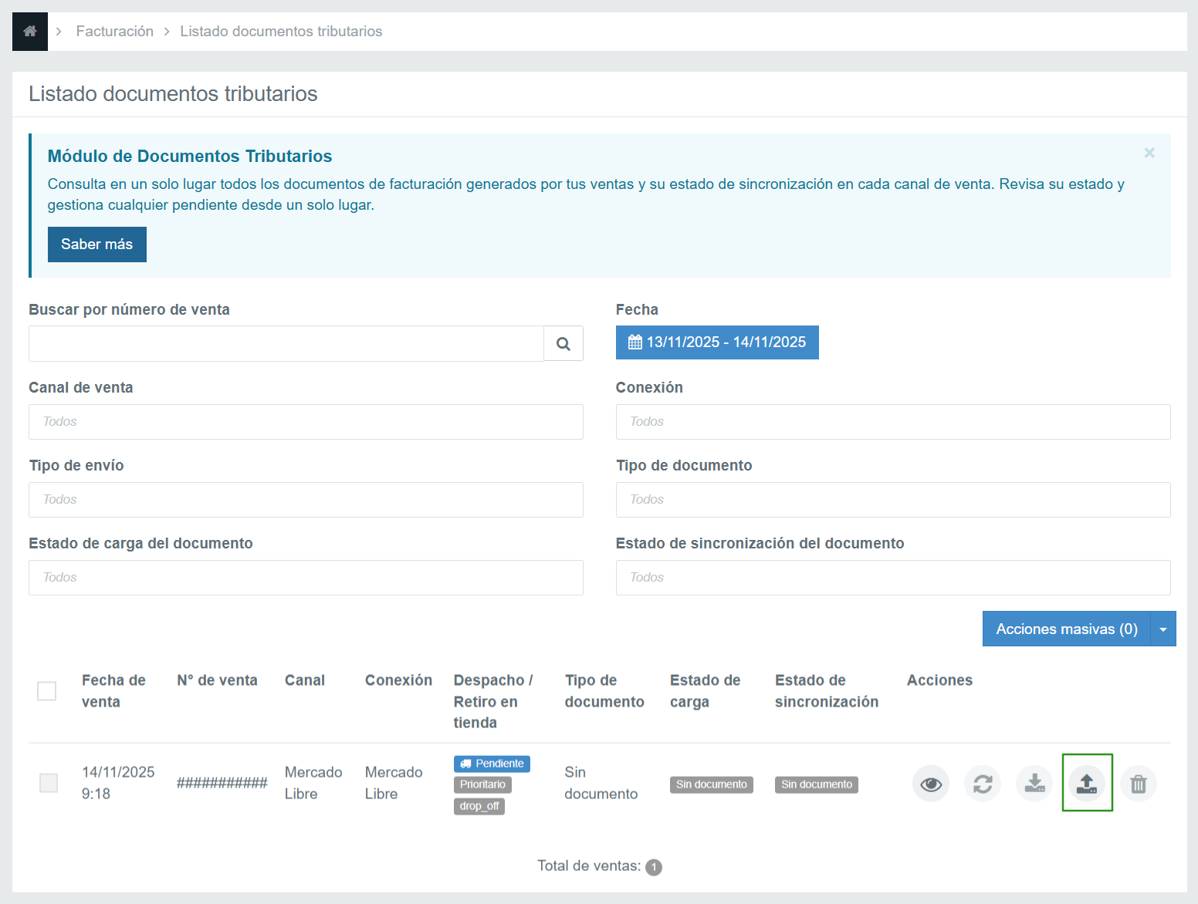
Task: Open the Estado de sincronización del documento filter
Action: click(892, 578)
